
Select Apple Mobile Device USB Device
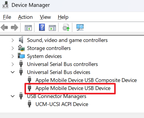[x=73, y=88]
